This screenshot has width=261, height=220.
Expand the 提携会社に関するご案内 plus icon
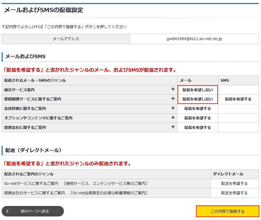click(173, 127)
